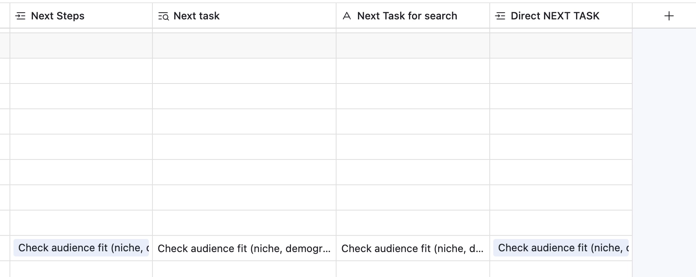Open the Direct NEXT TASK column header

(x=555, y=16)
